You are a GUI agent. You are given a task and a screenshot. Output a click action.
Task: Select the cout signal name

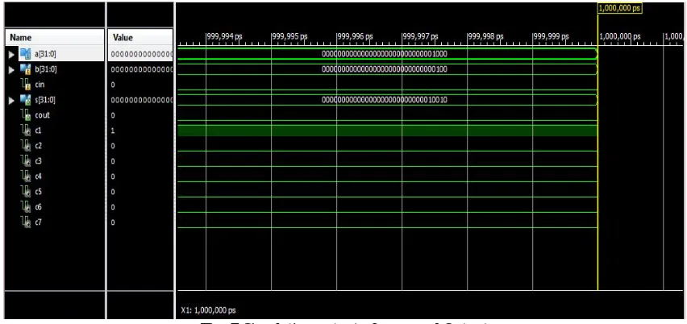[x=42, y=115]
